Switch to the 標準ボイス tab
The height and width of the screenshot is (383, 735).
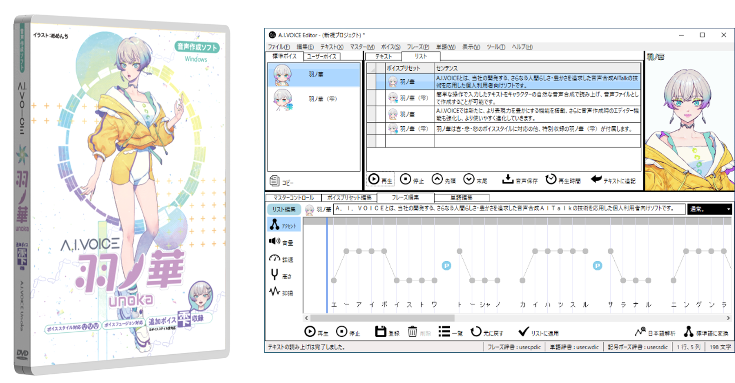pyautogui.click(x=285, y=56)
